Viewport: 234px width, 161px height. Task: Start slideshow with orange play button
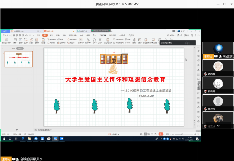(x=161, y=134)
